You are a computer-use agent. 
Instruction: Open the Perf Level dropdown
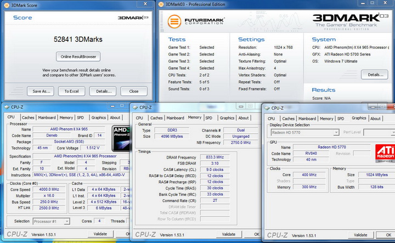pyautogui.click(x=379, y=132)
